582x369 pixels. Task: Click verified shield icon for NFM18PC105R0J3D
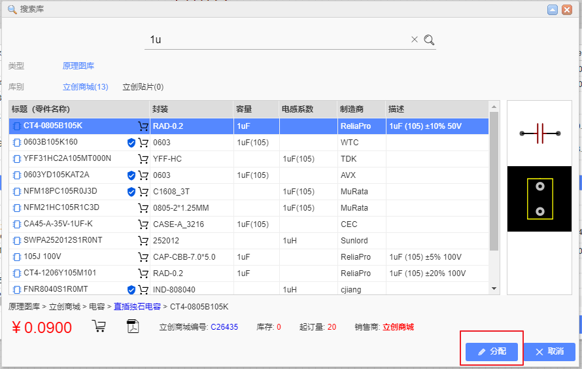[x=131, y=192]
